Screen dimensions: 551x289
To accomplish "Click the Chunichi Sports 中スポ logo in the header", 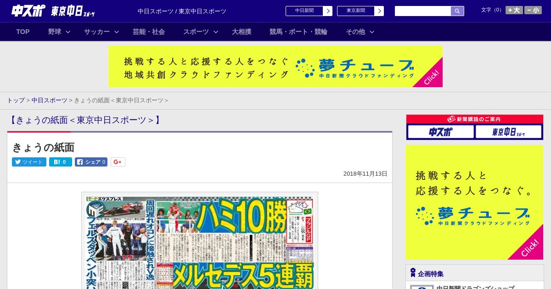I will 28,11.
